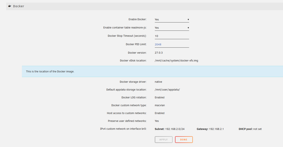Click the Preserve user defined networks label
The image size is (283, 147).
[127, 121]
